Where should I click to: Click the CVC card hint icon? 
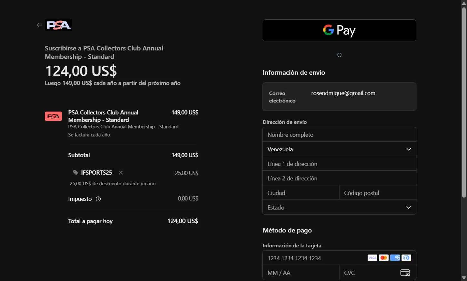click(x=405, y=273)
